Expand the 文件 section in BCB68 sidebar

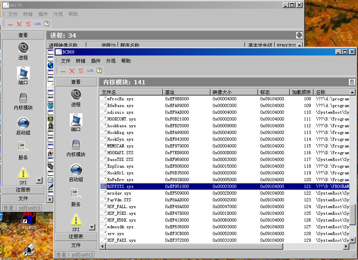(76, 245)
